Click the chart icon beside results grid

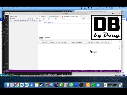pos(120,49)
